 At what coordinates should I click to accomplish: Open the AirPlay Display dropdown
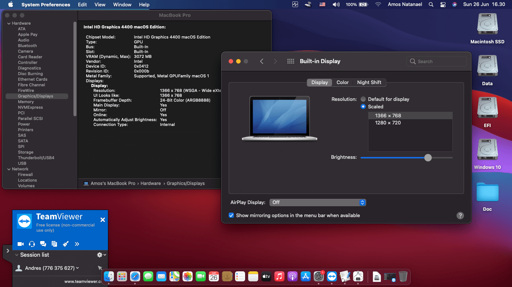coord(317,202)
